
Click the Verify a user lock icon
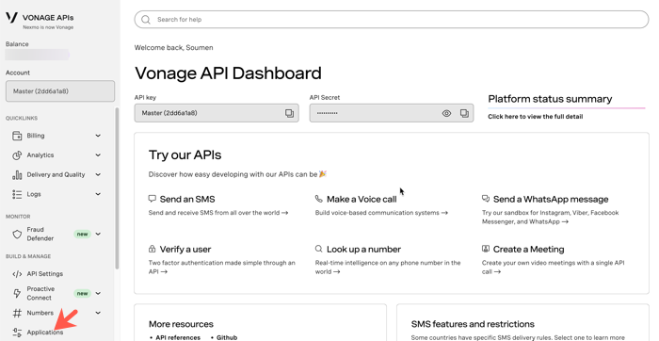(x=152, y=249)
